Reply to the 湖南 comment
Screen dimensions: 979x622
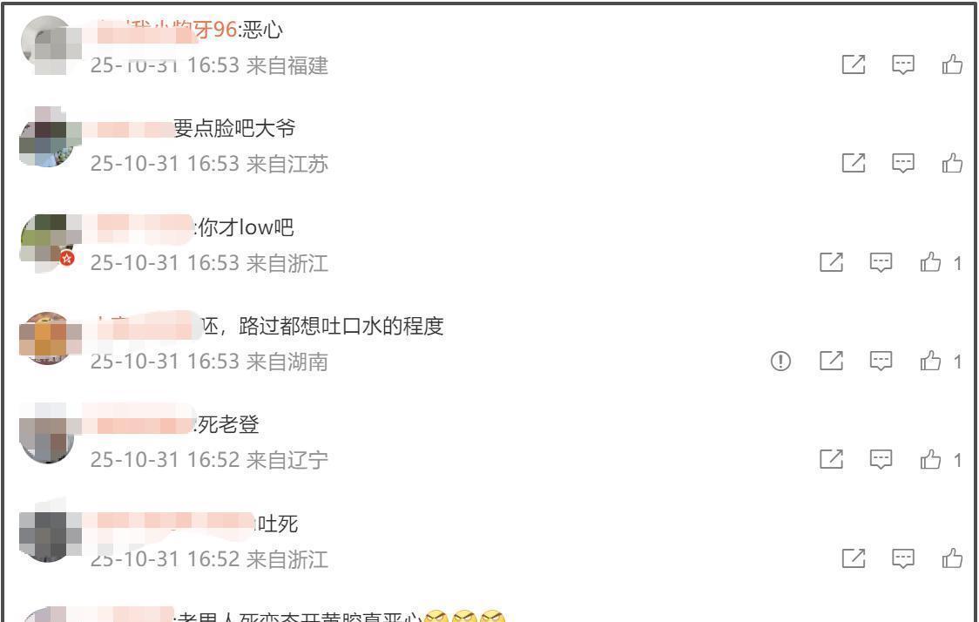pyautogui.click(x=881, y=361)
